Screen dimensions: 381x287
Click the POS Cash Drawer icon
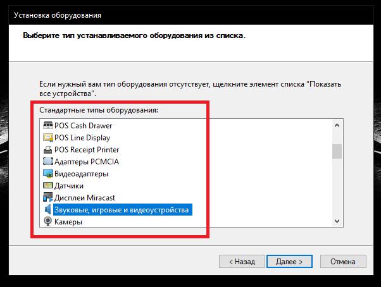pyautogui.click(x=48, y=125)
